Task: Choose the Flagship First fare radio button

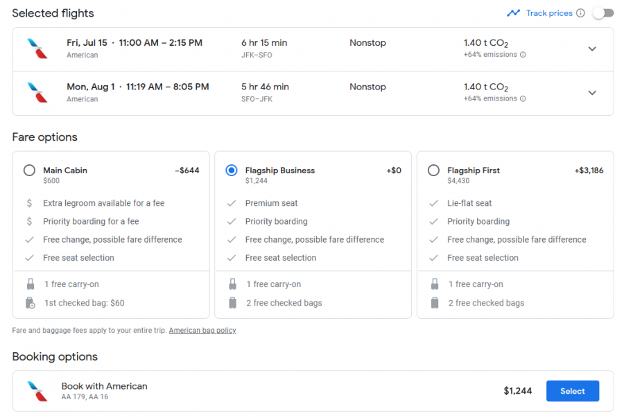Action: pyautogui.click(x=433, y=171)
